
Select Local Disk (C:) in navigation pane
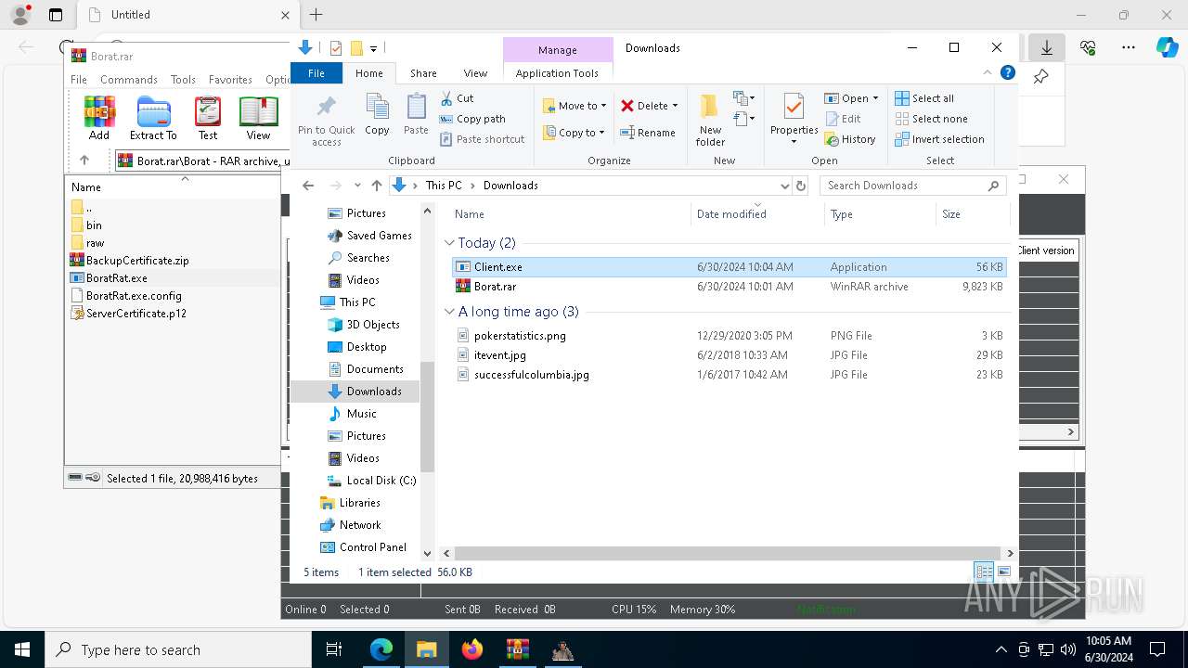pos(371,481)
